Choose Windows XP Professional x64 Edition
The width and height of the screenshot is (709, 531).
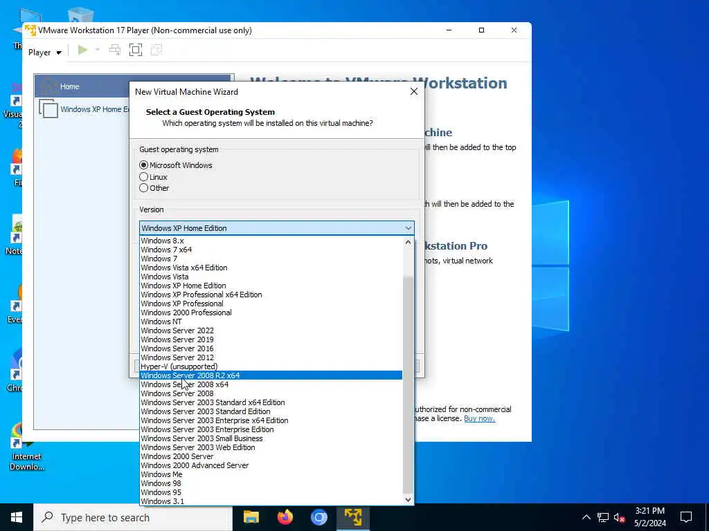pyautogui.click(x=271, y=295)
